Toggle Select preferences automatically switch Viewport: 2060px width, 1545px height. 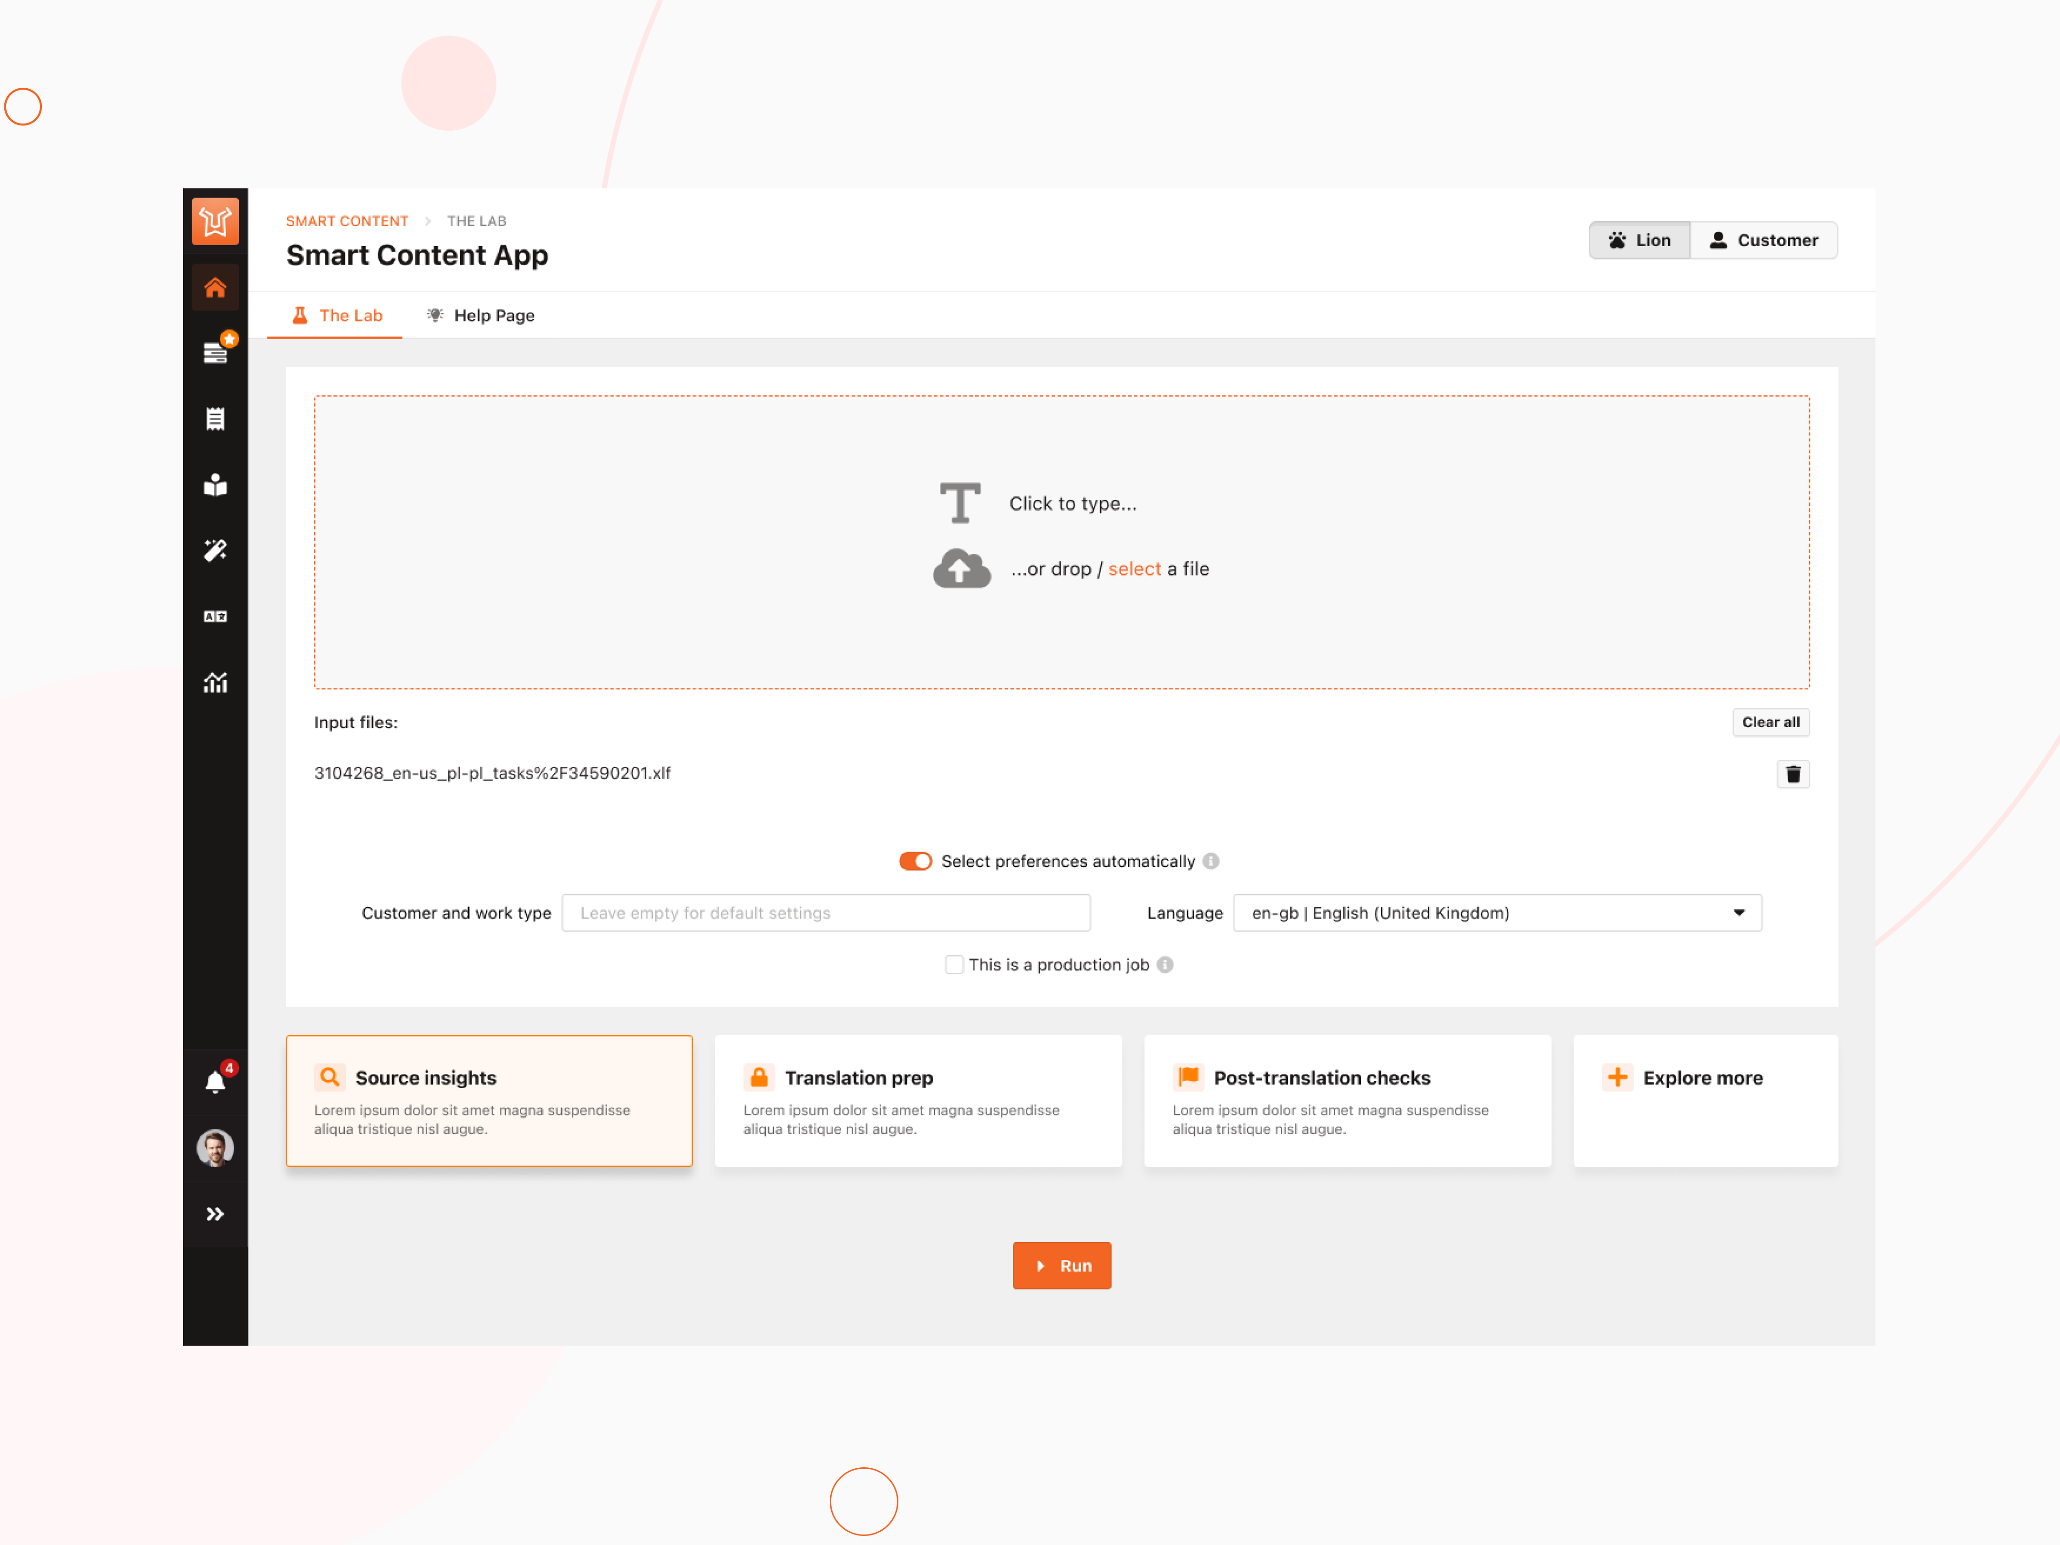click(916, 862)
